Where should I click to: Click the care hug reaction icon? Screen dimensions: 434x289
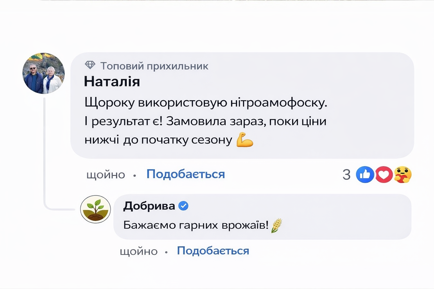coord(403,174)
